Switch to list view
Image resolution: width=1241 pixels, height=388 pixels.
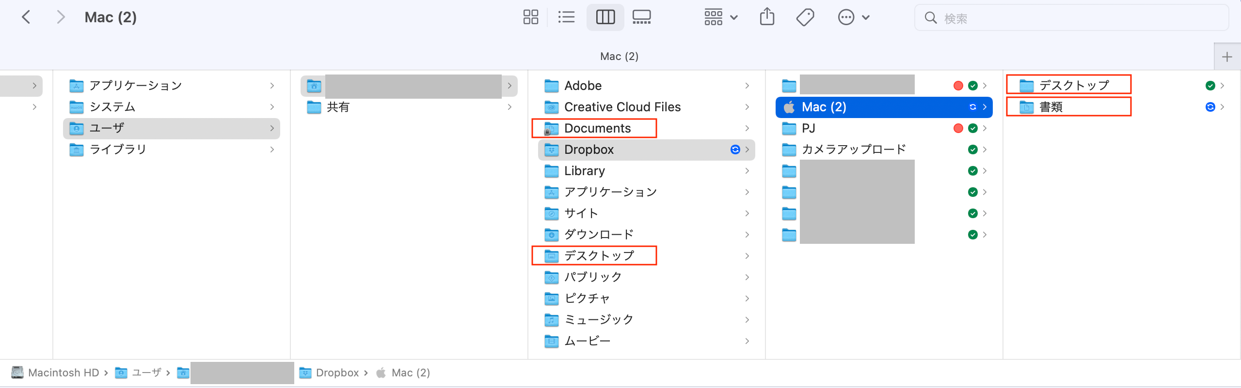tap(566, 17)
